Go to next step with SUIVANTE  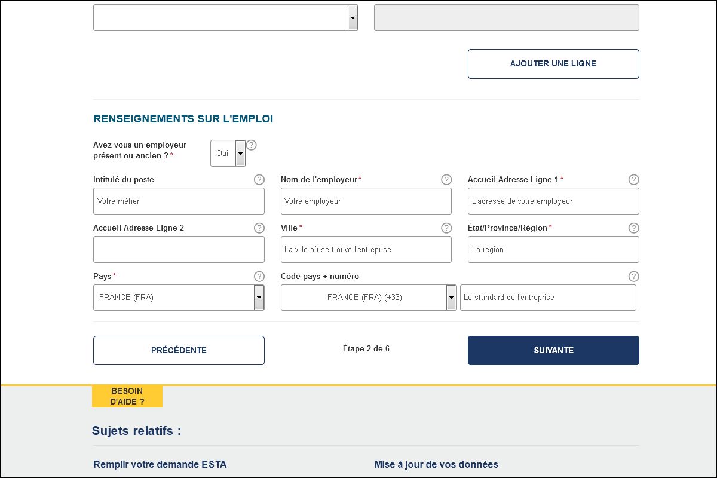pyautogui.click(x=553, y=350)
